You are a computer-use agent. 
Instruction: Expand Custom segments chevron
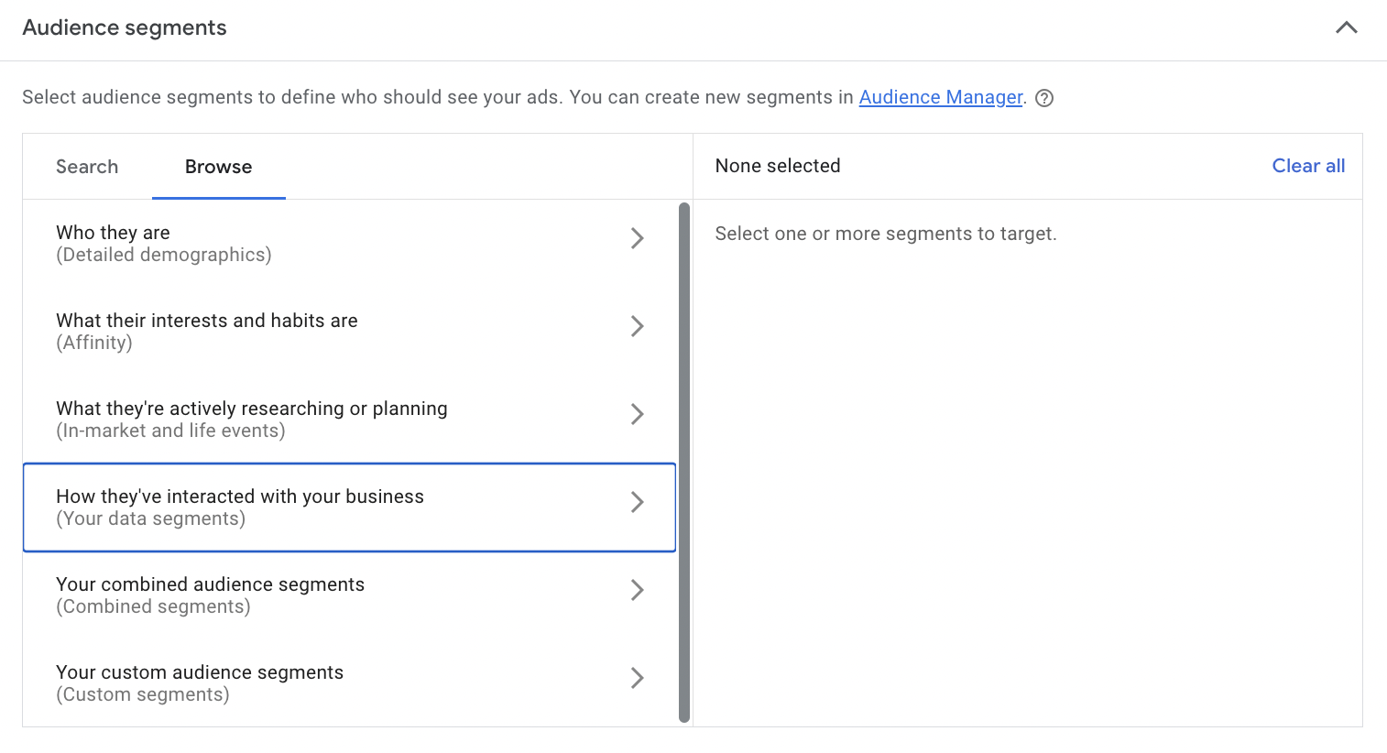tap(638, 678)
